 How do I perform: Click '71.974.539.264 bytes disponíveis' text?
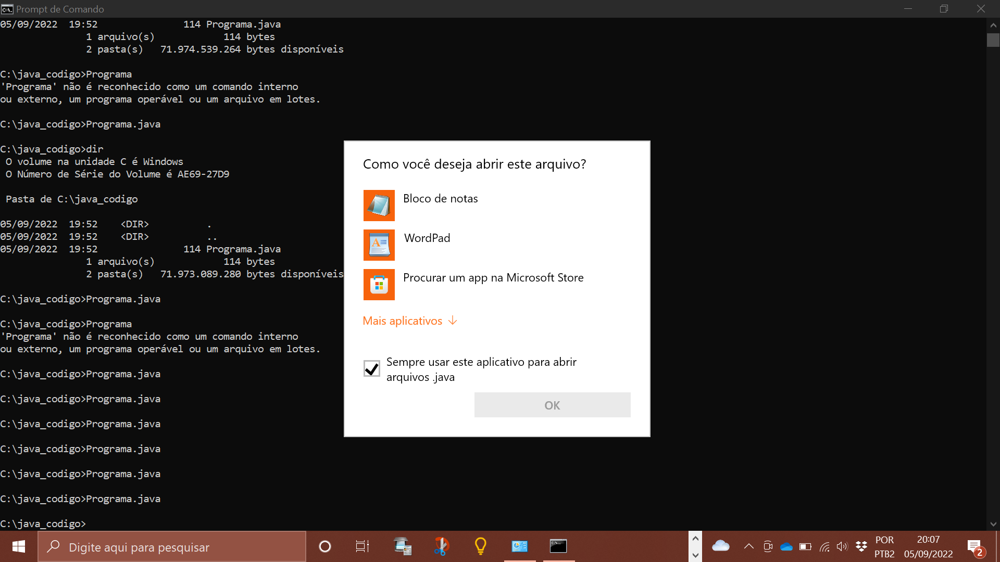point(252,49)
